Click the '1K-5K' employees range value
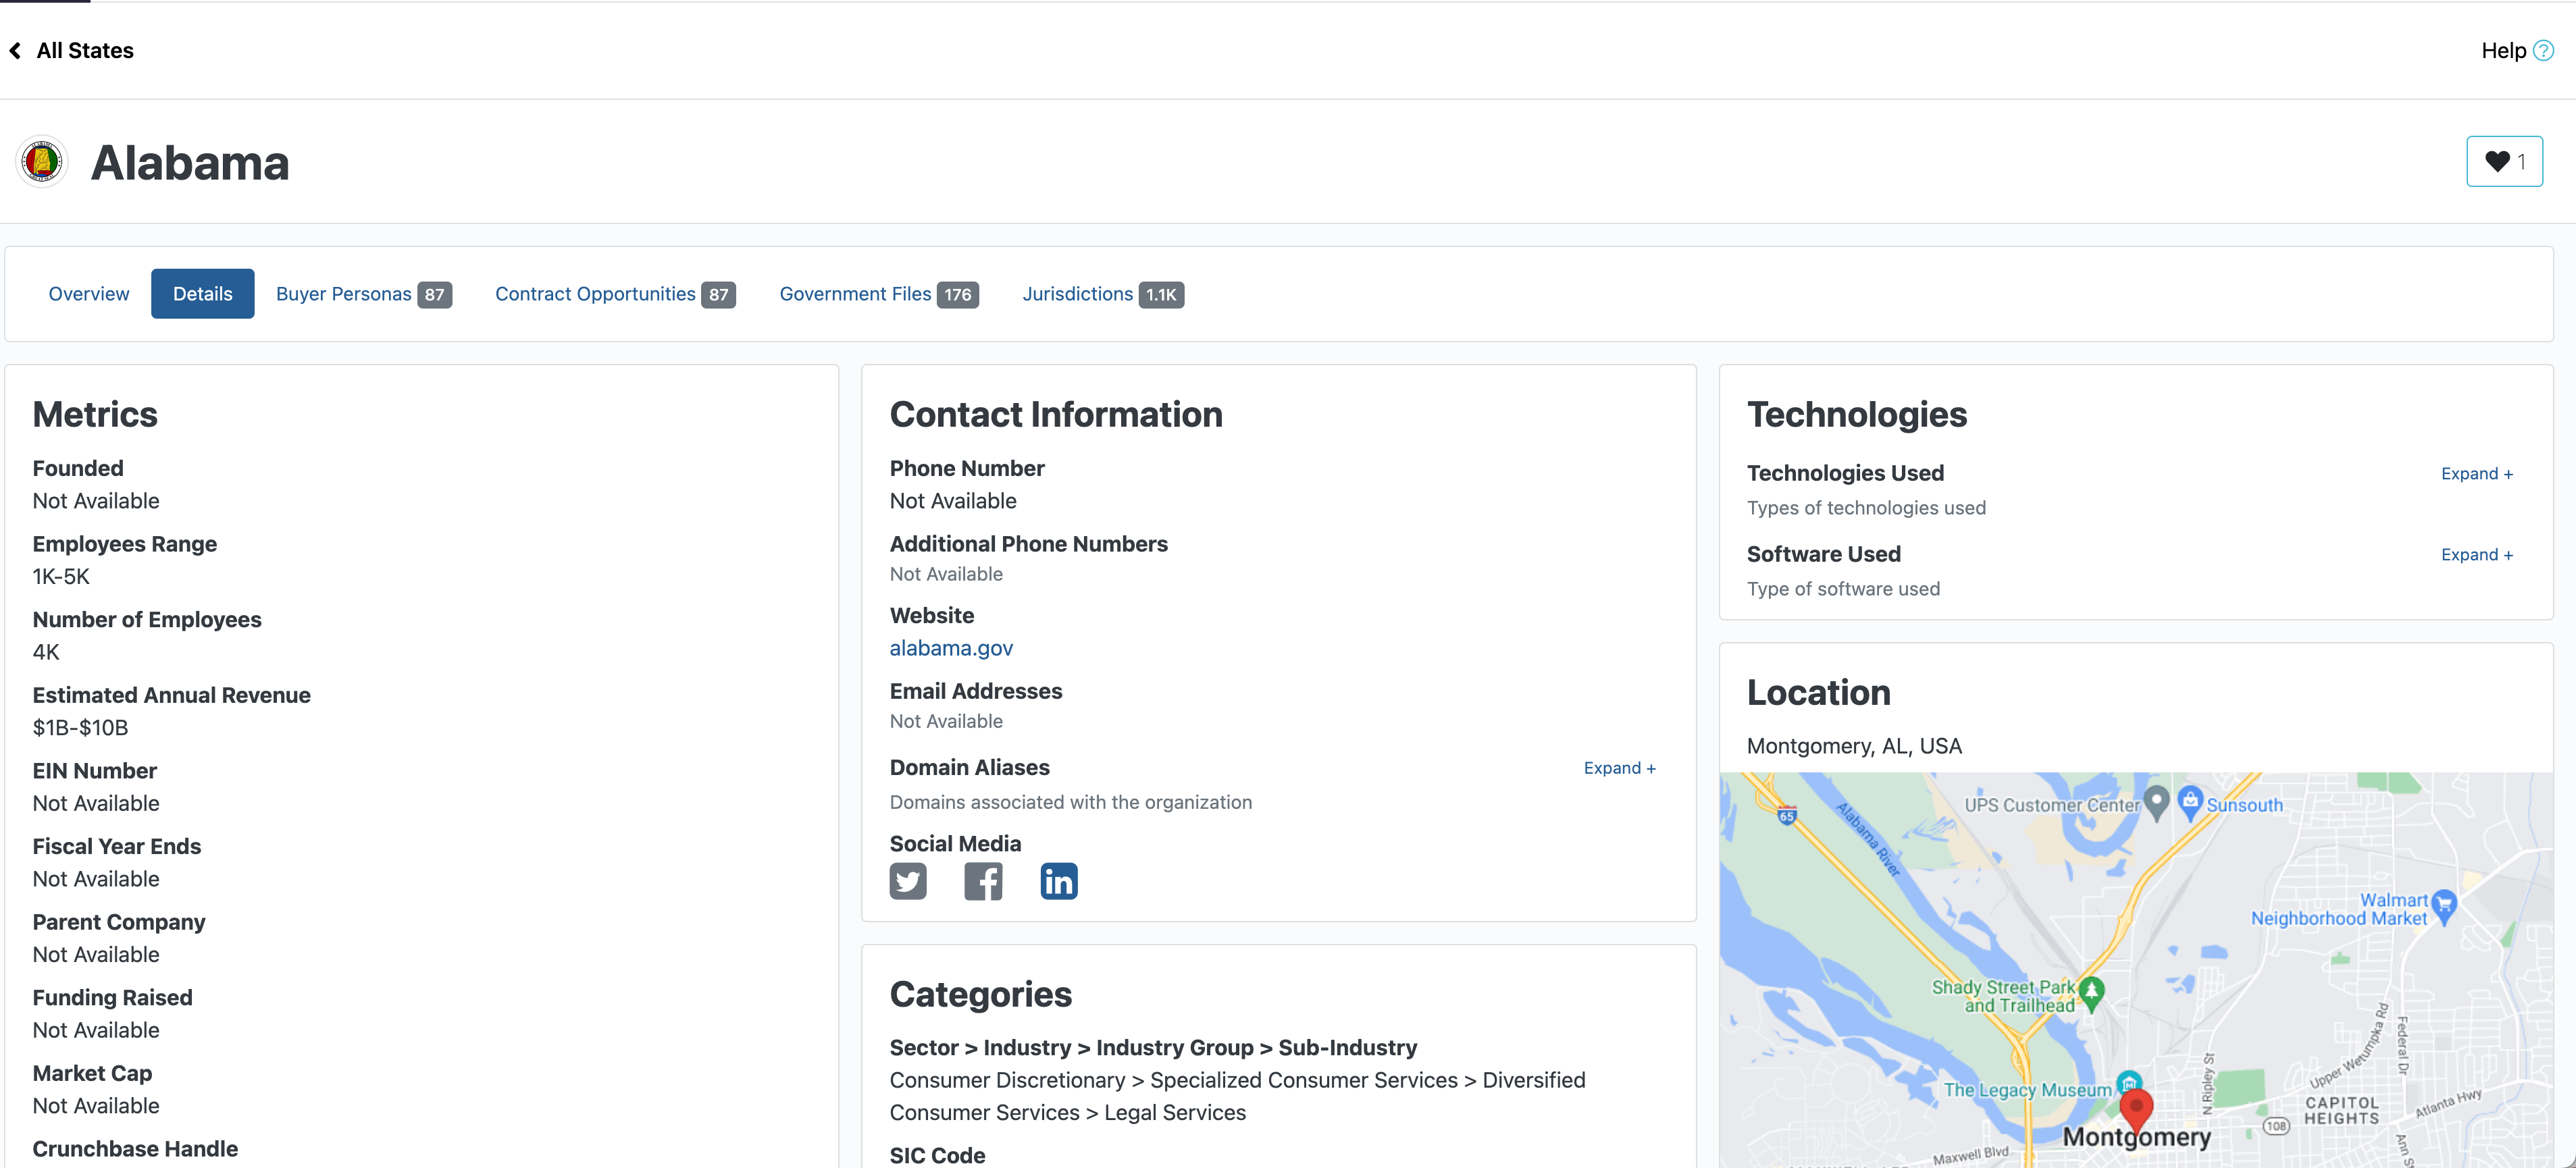The image size is (2576, 1168). point(61,577)
